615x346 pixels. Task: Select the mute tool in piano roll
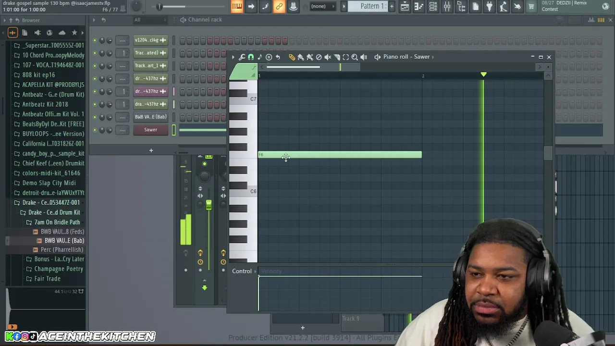coord(328,57)
